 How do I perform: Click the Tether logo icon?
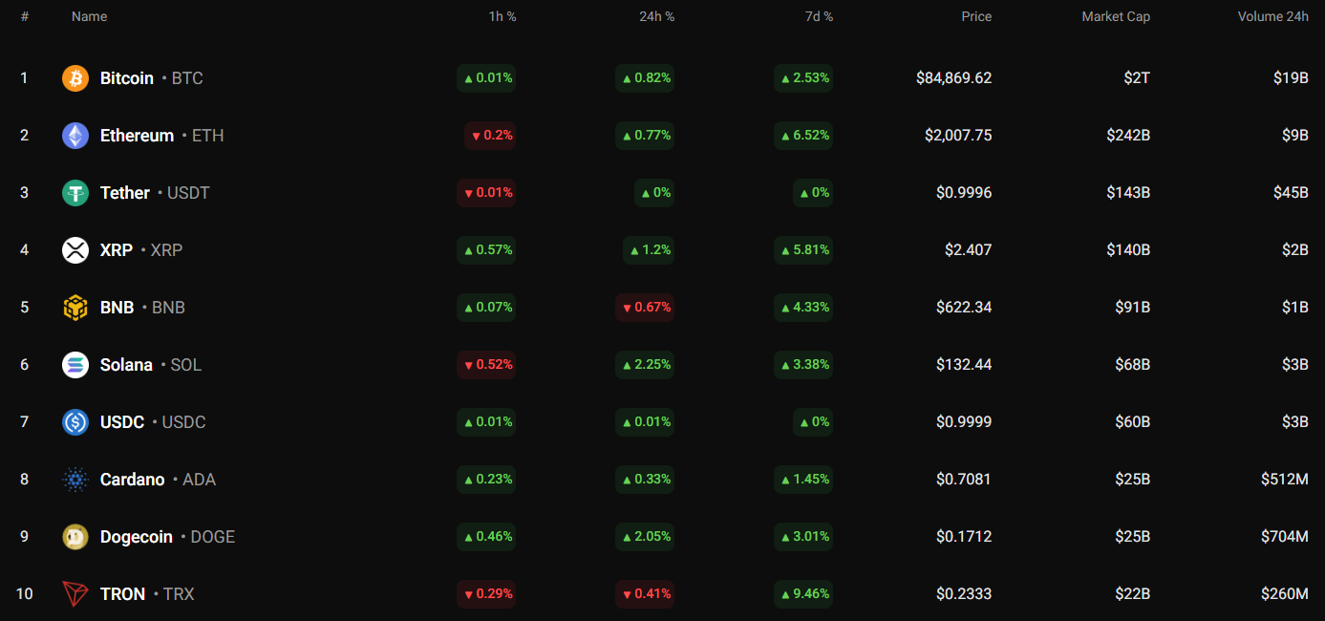click(x=75, y=193)
